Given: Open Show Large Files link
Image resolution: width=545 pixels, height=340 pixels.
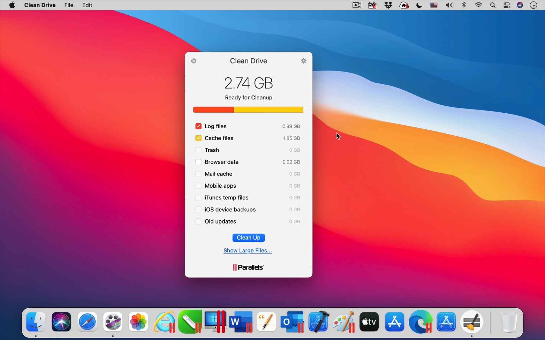Looking at the screenshot, I should 248,251.
